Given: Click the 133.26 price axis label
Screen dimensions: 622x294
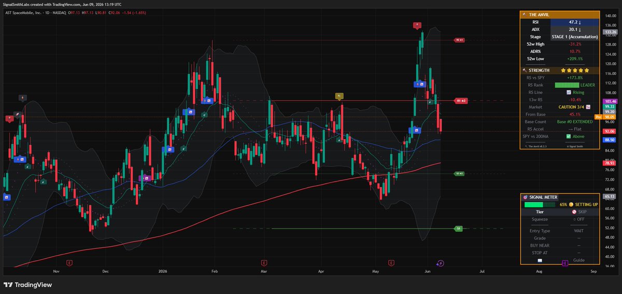Looking at the screenshot, I should (609, 32).
